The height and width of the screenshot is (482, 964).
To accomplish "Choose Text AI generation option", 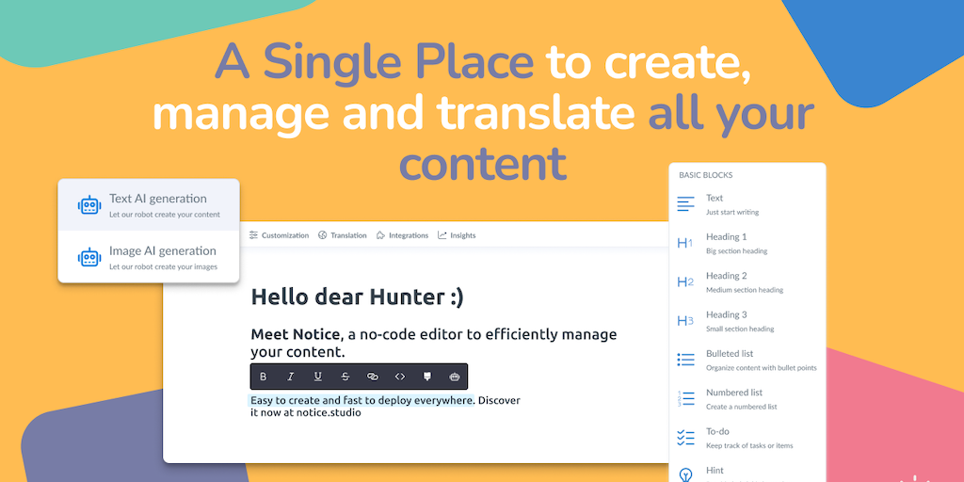I will (149, 204).
